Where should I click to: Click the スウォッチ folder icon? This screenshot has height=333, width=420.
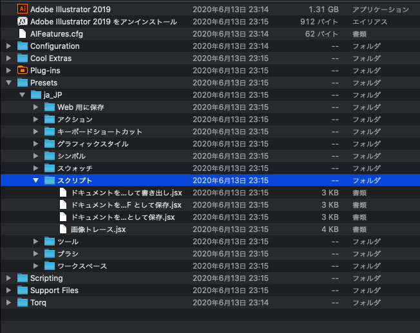(50, 168)
